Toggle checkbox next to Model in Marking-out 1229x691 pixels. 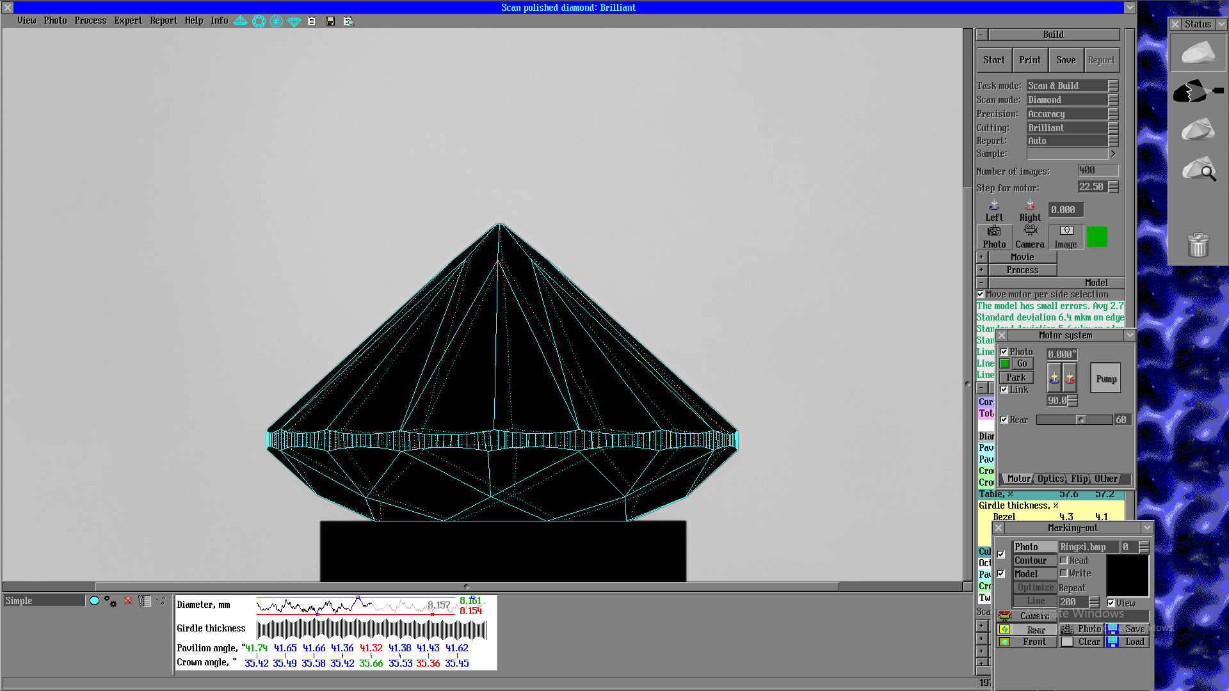1001,574
